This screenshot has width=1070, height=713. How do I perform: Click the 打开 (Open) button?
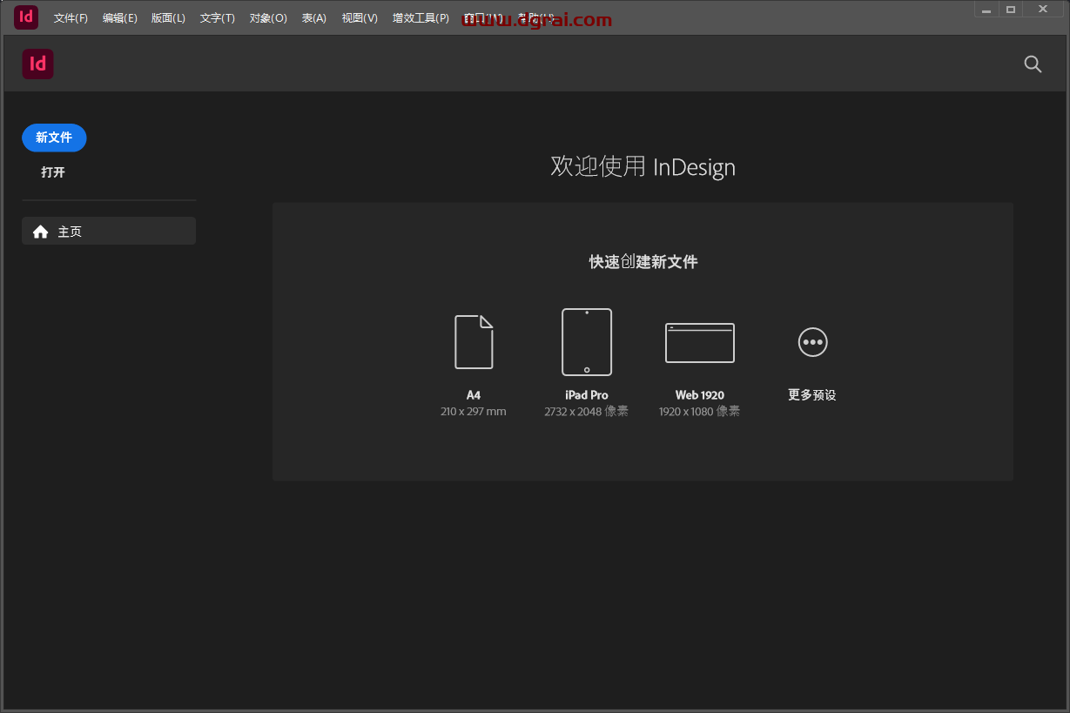53,172
